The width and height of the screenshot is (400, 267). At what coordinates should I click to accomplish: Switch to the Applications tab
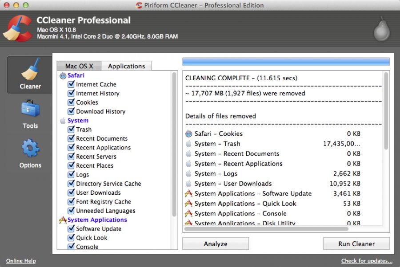tap(127, 66)
